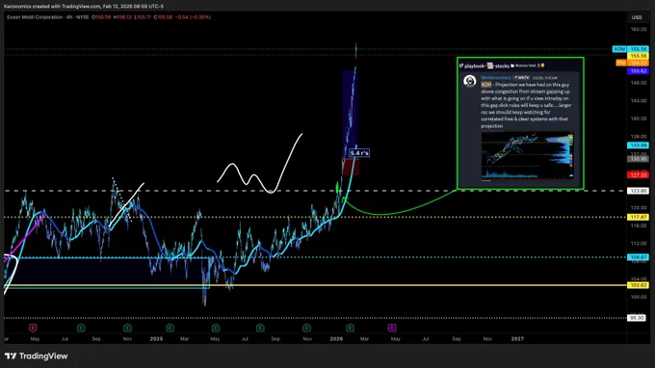Click the 2025 label on time axis

tap(156, 339)
